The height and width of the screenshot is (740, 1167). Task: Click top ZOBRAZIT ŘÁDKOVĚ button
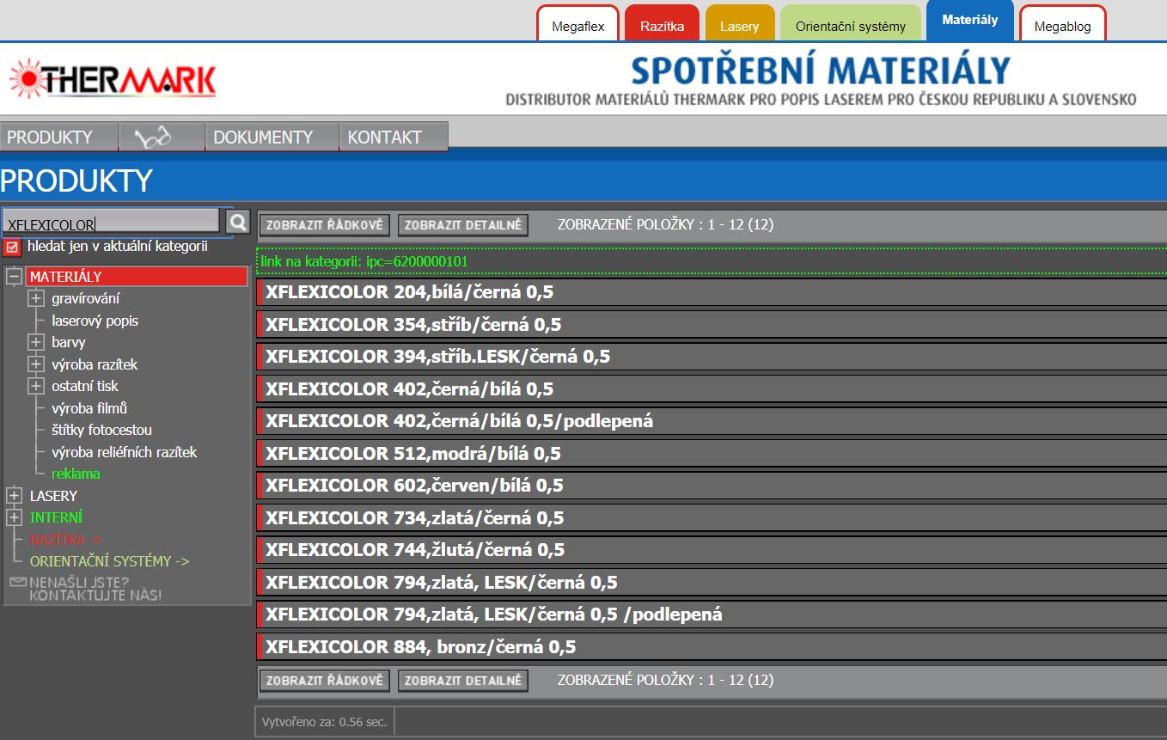324,225
